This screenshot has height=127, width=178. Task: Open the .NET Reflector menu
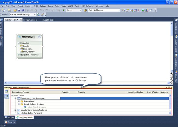click(87, 6)
